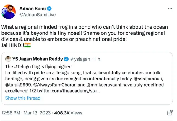Click the verified badge next to YS Jagan

(x=67, y=59)
